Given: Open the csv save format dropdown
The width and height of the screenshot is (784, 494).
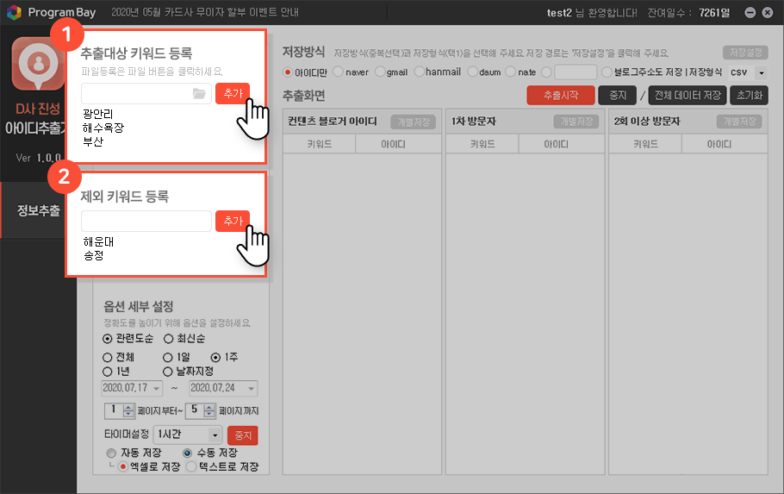Looking at the screenshot, I should point(760,72).
